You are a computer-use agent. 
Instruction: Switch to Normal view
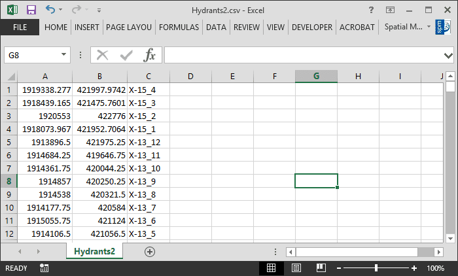pos(272,268)
